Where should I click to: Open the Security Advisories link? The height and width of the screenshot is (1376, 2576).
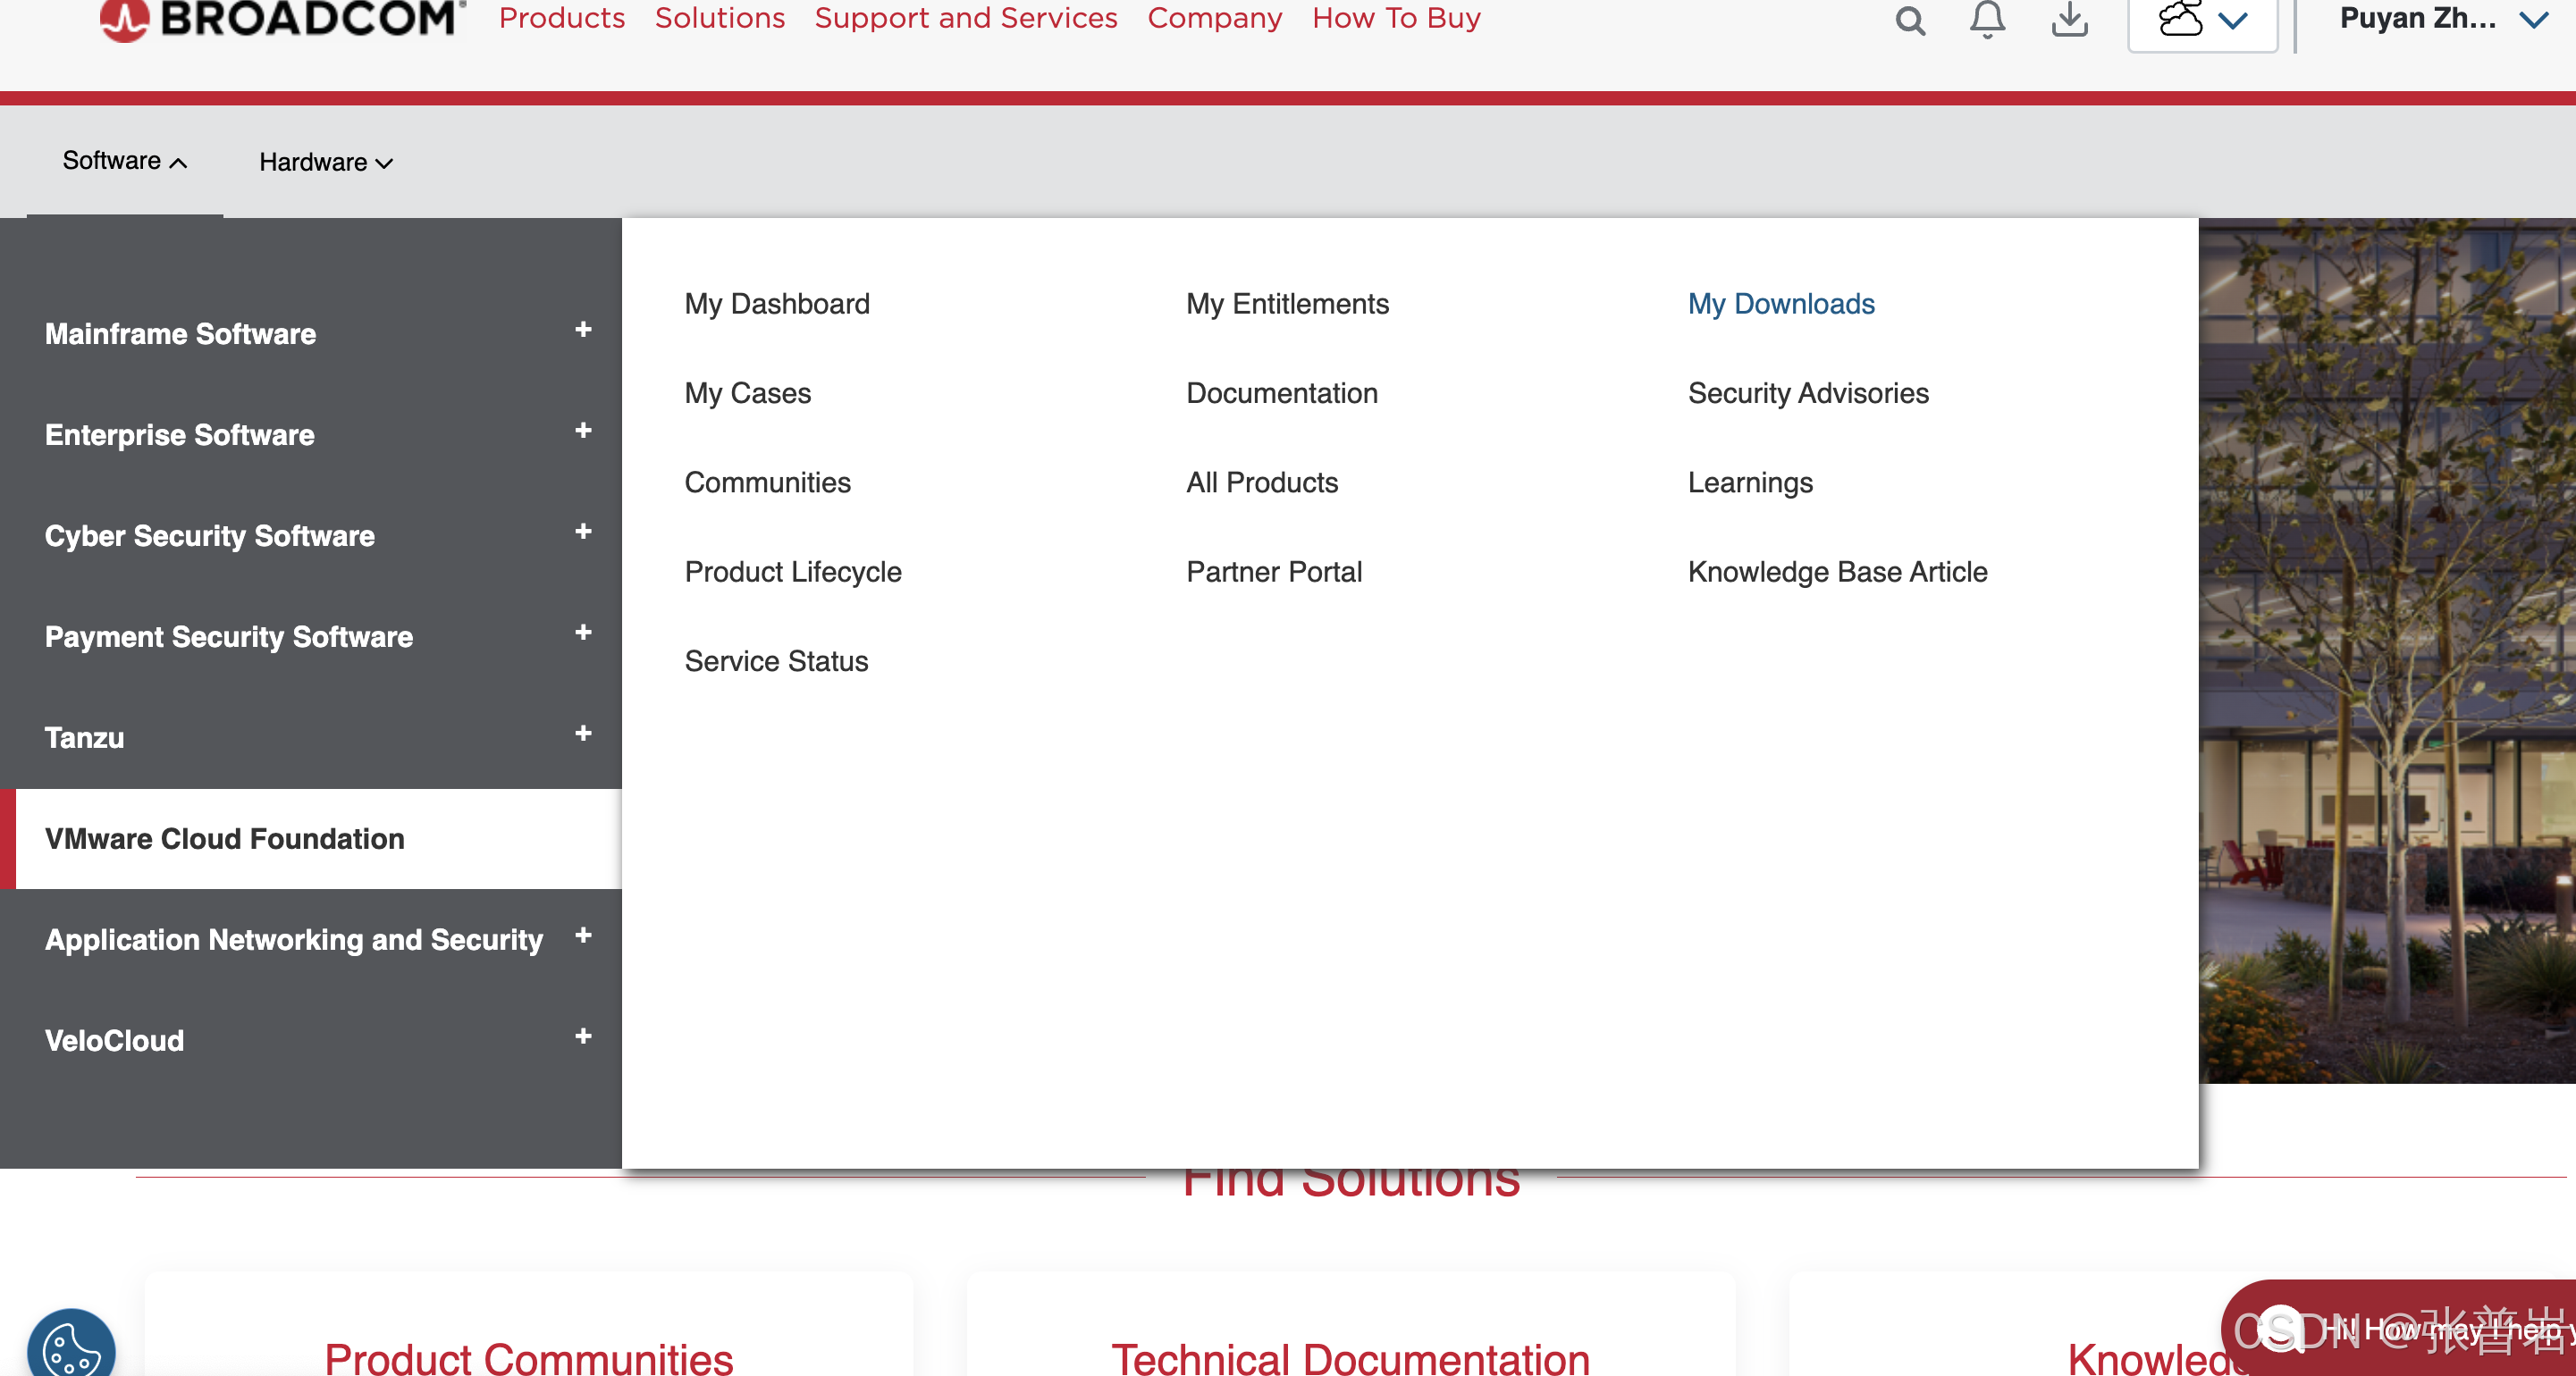1807,393
